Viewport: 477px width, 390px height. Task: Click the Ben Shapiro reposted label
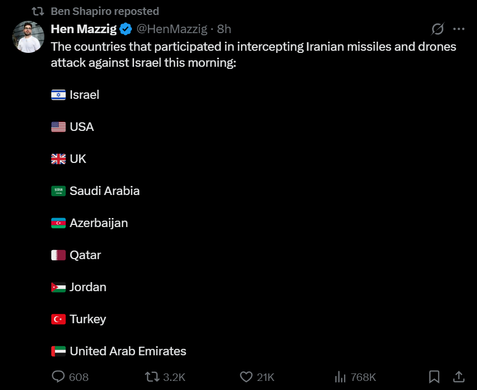[x=105, y=11]
